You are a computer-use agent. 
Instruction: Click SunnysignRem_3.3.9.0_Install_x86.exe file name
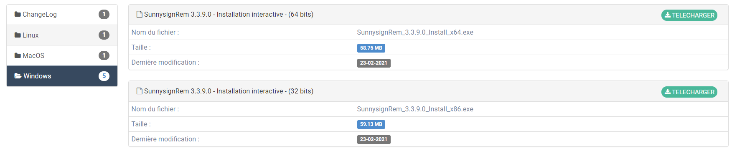point(415,109)
